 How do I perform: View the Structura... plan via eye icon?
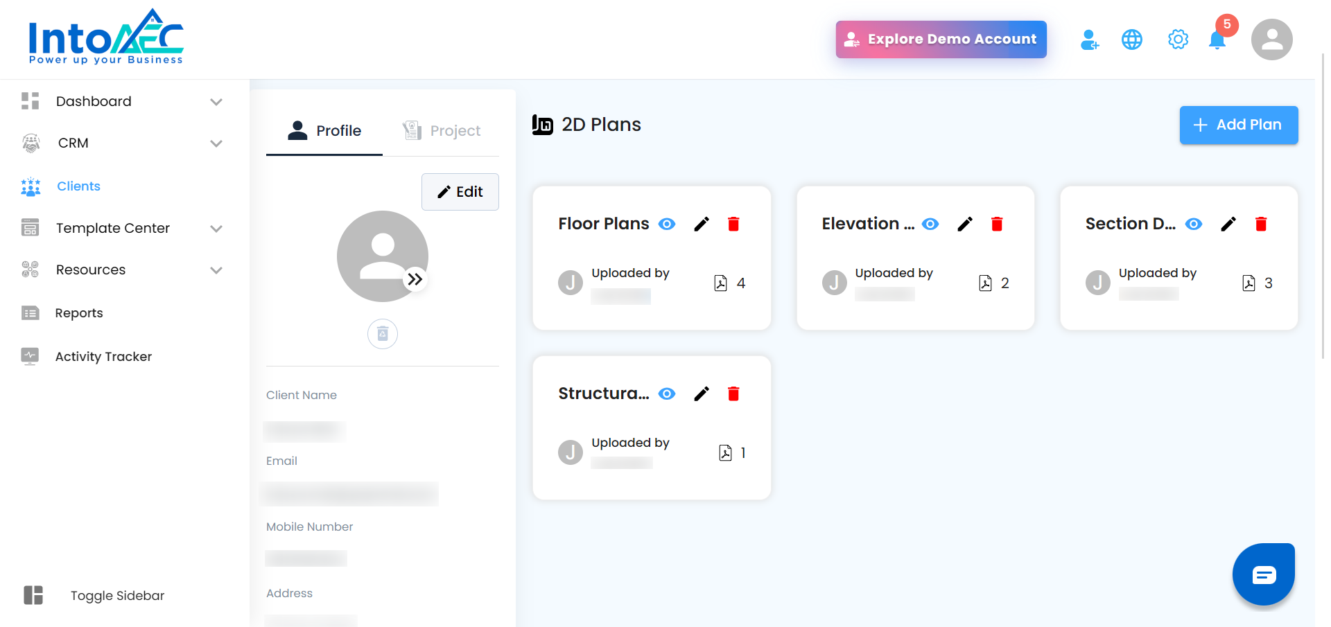(667, 394)
